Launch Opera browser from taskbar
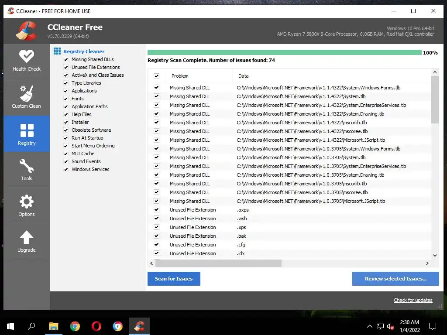447x335 pixels. [x=96, y=326]
